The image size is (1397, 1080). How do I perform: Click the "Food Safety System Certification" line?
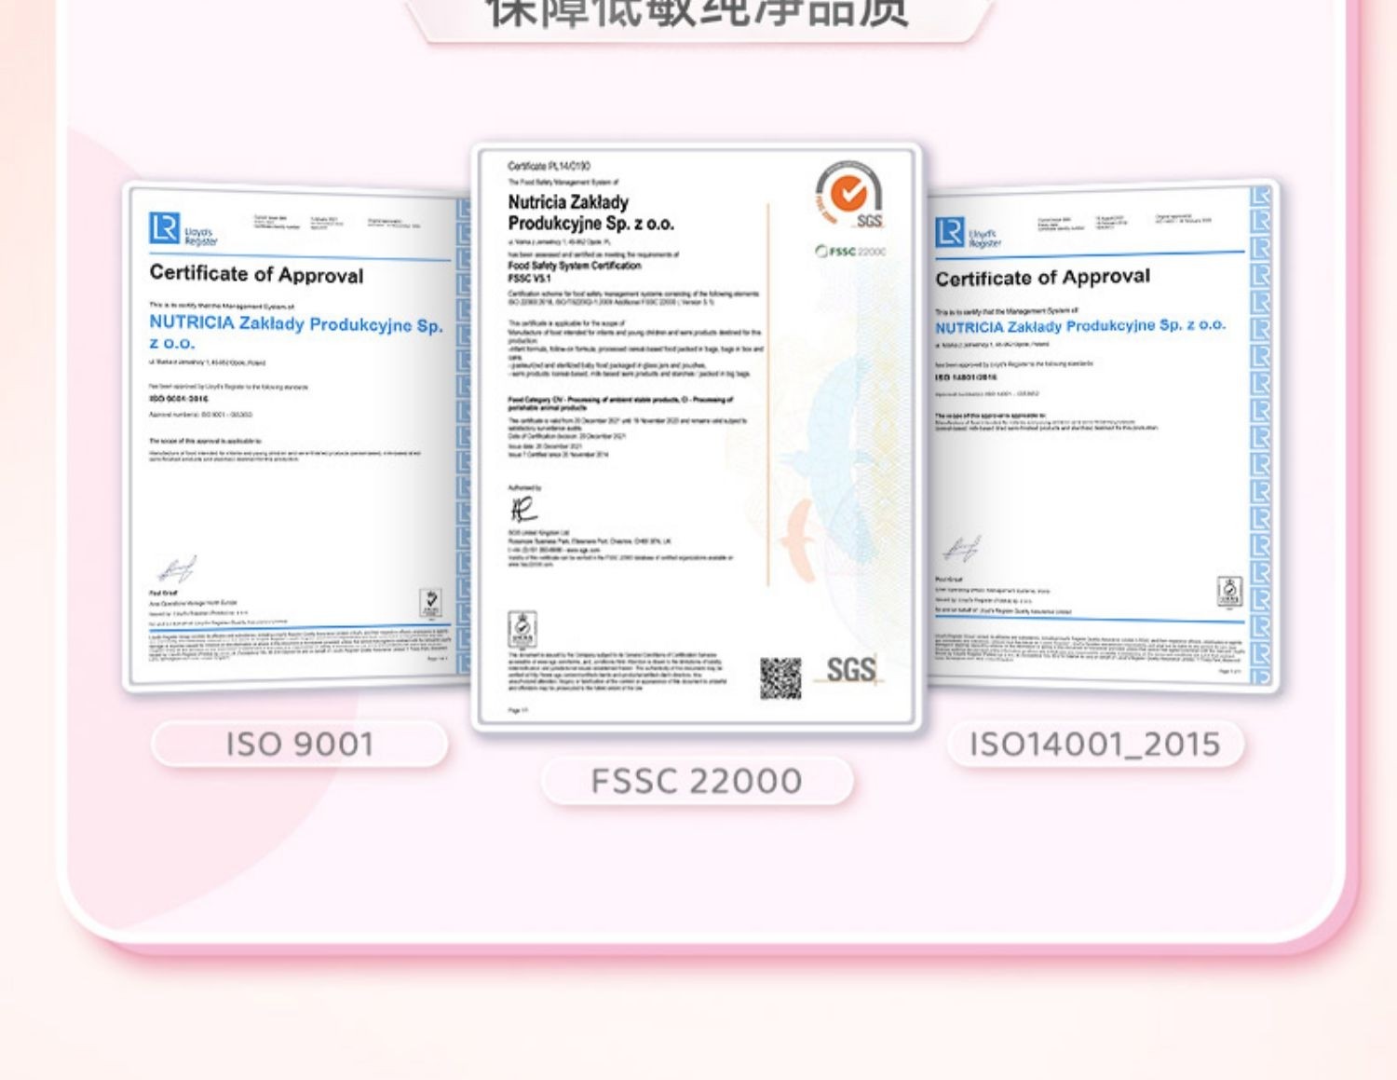point(575,266)
